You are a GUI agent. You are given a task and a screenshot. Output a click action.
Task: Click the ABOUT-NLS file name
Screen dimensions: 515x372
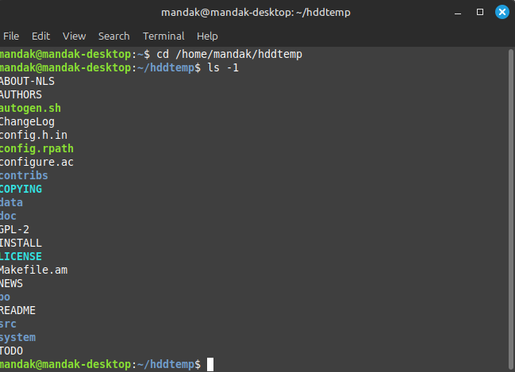click(27, 81)
